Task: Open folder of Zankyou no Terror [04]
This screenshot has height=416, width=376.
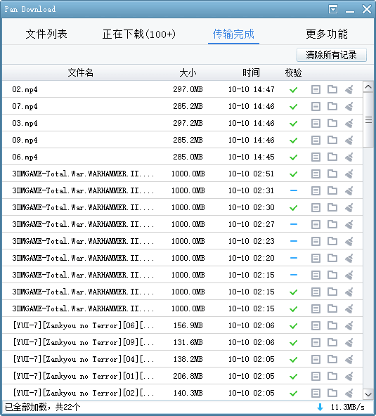Action: point(332,359)
